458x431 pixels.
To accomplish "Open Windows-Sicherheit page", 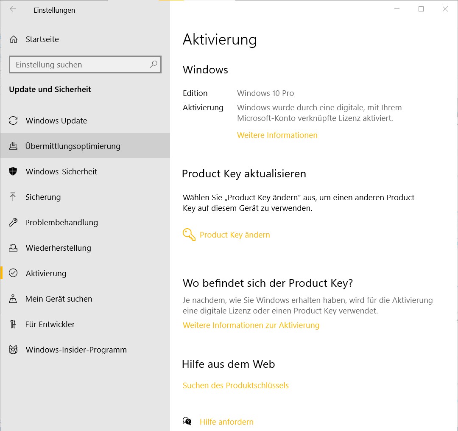I will coord(85,171).
